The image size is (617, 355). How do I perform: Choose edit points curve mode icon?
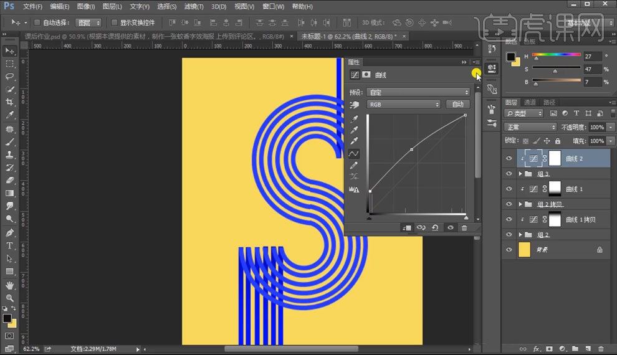354,153
